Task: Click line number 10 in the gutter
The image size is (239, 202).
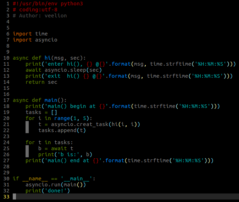Action: pos(6,58)
